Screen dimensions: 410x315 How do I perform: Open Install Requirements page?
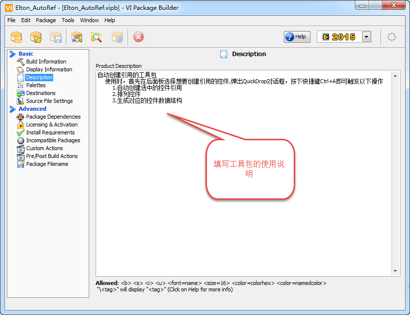[x=50, y=132]
